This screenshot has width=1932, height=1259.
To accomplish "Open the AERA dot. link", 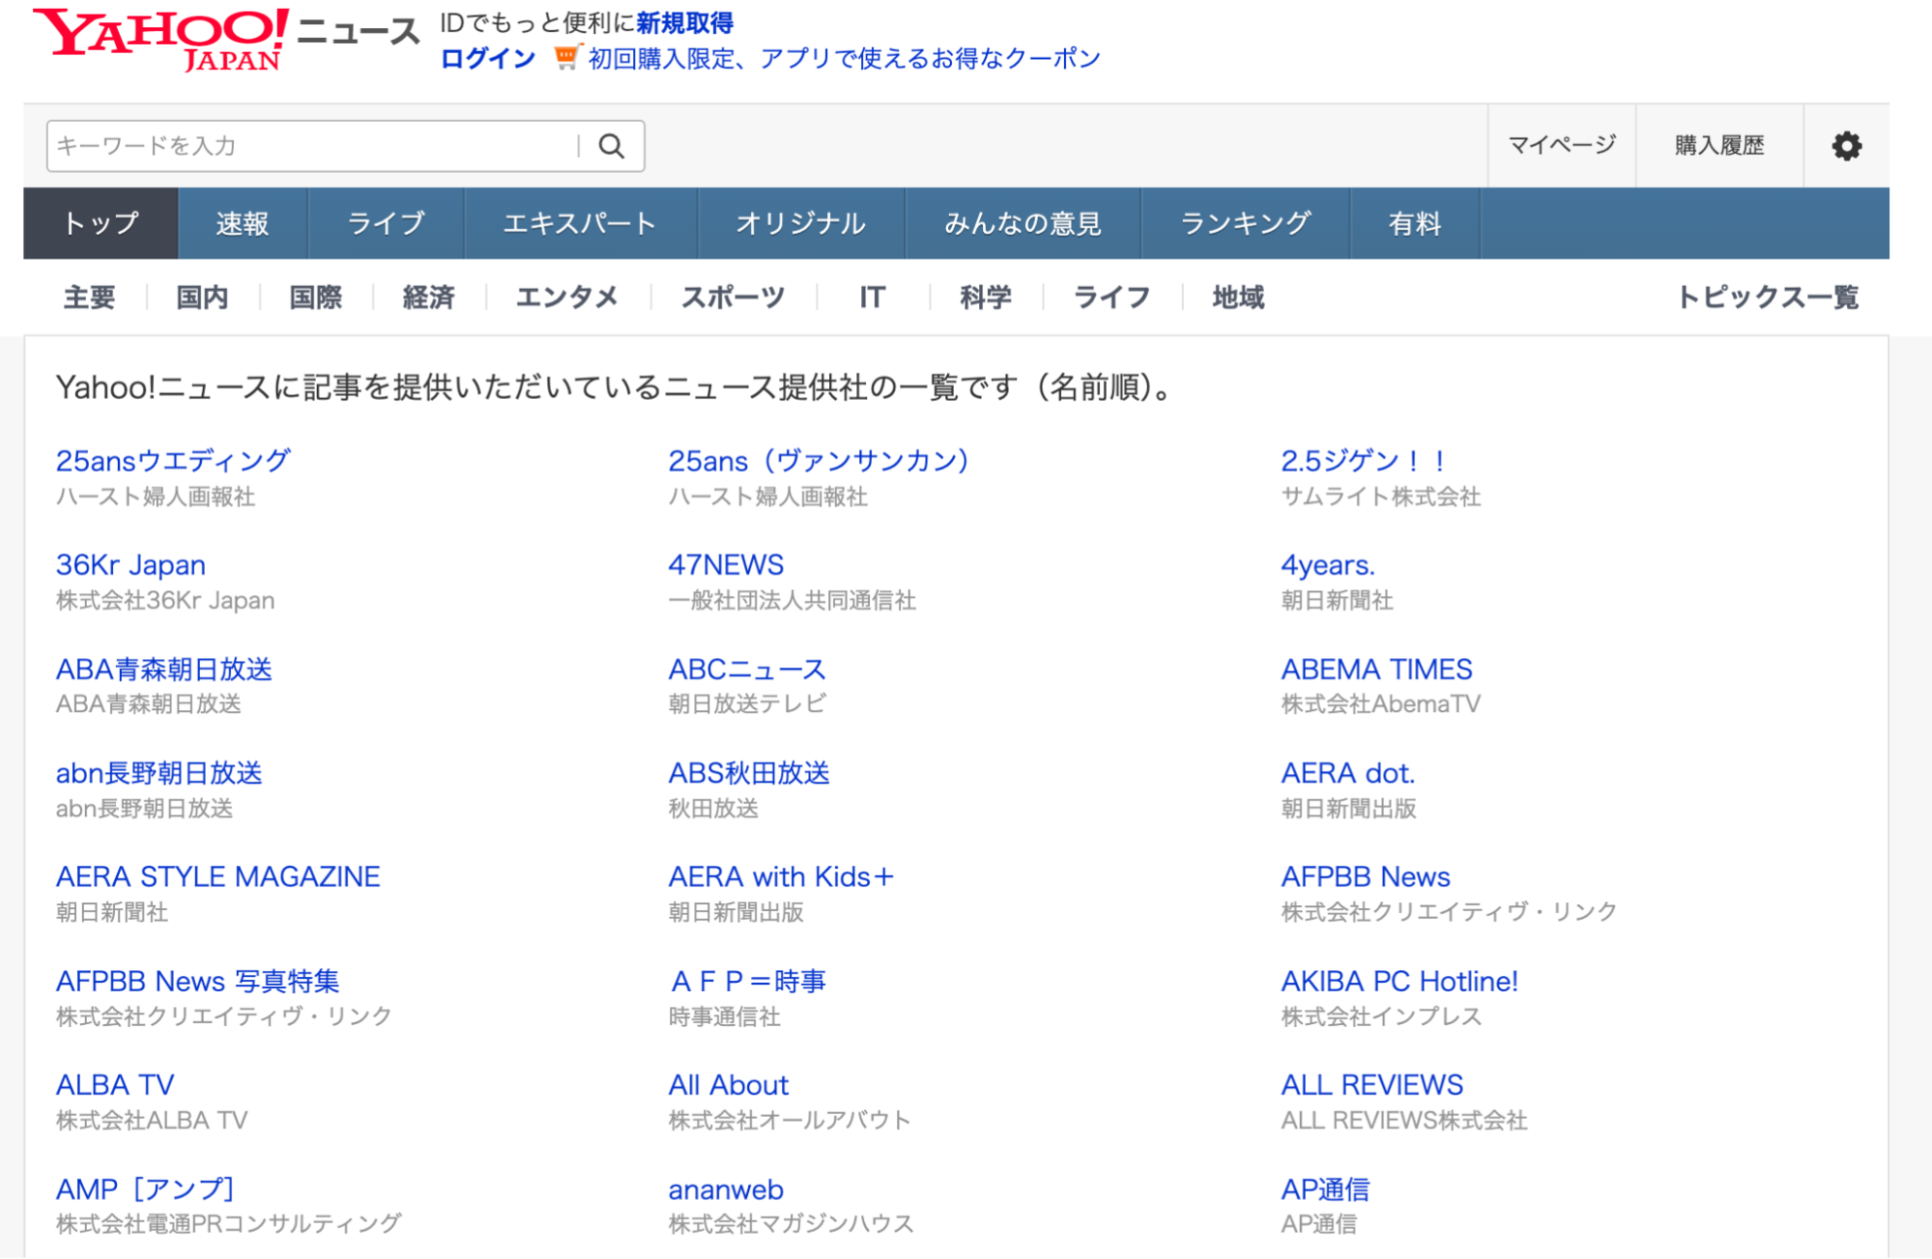I will tap(1348, 773).
